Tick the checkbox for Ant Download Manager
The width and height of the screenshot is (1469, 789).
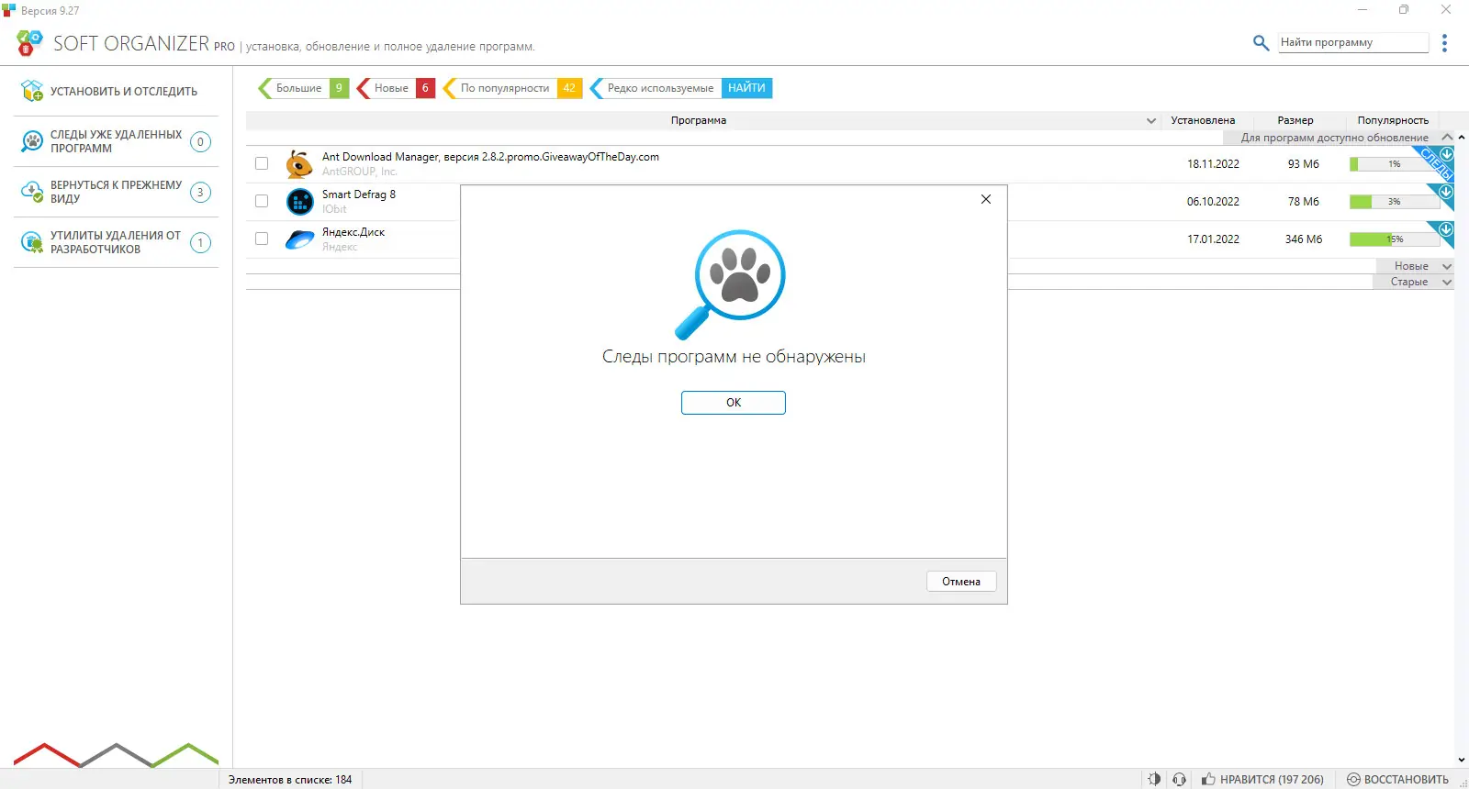262,163
